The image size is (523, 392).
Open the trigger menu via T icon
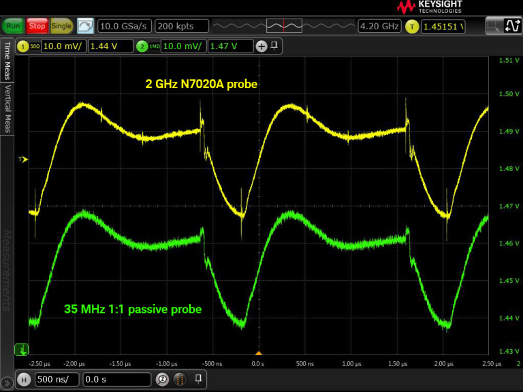(x=412, y=27)
